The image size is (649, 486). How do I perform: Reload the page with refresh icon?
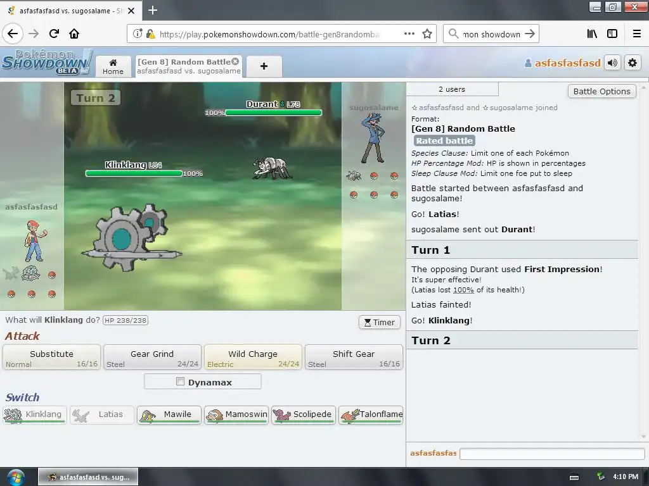[x=54, y=34]
